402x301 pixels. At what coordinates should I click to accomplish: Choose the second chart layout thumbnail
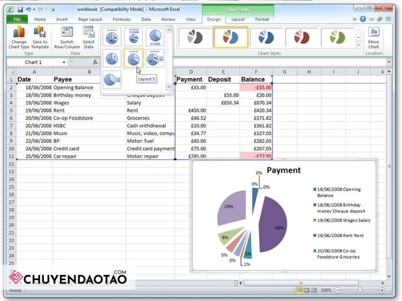pos(133,37)
